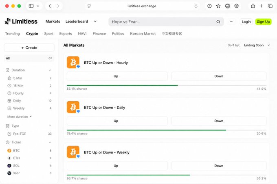Go back with the browser back arrow
Viewport: 277px width, 184px height.
pos(50,6)
